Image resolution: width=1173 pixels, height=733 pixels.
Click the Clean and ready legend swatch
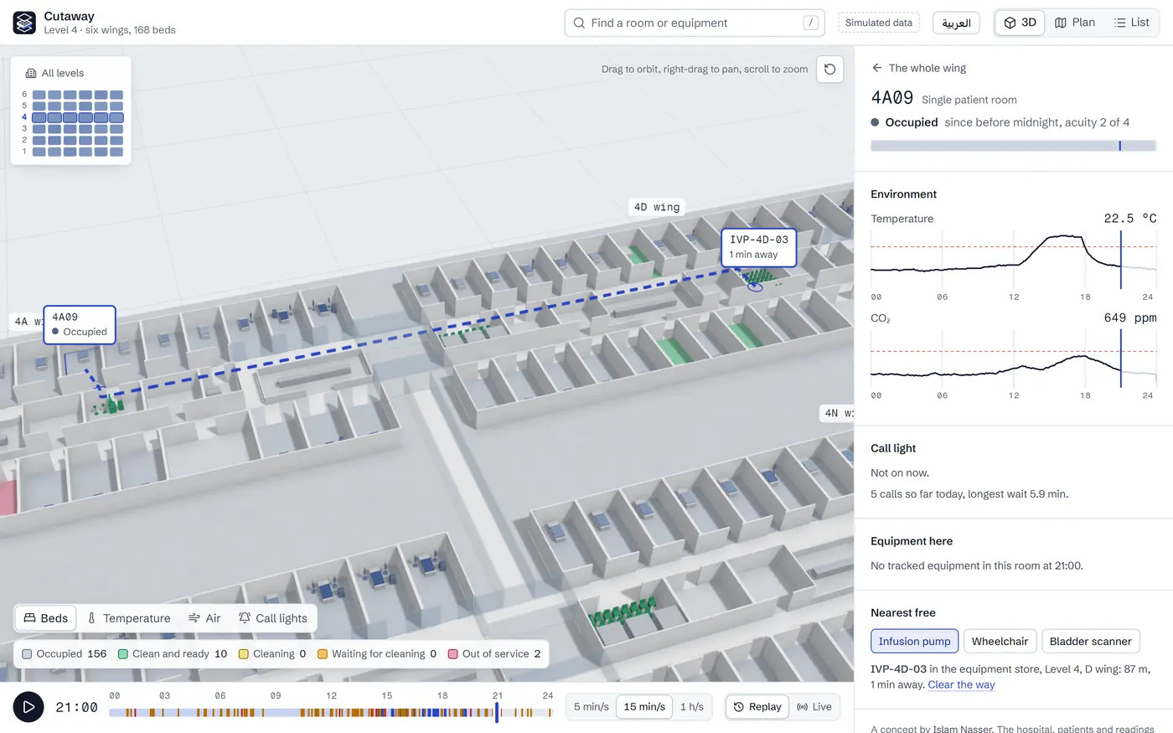(x=123, y=654)
